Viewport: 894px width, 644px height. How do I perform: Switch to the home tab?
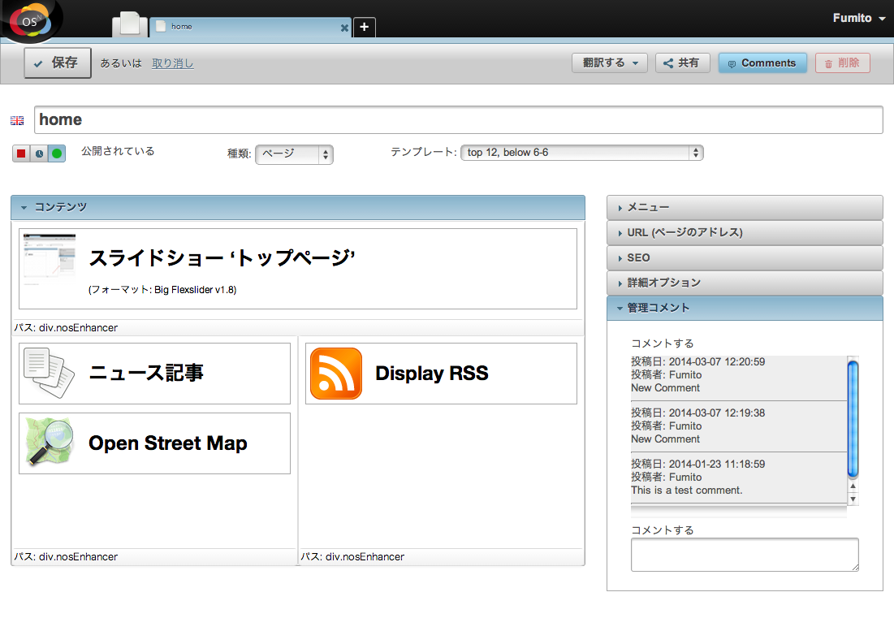coord(249,27)
